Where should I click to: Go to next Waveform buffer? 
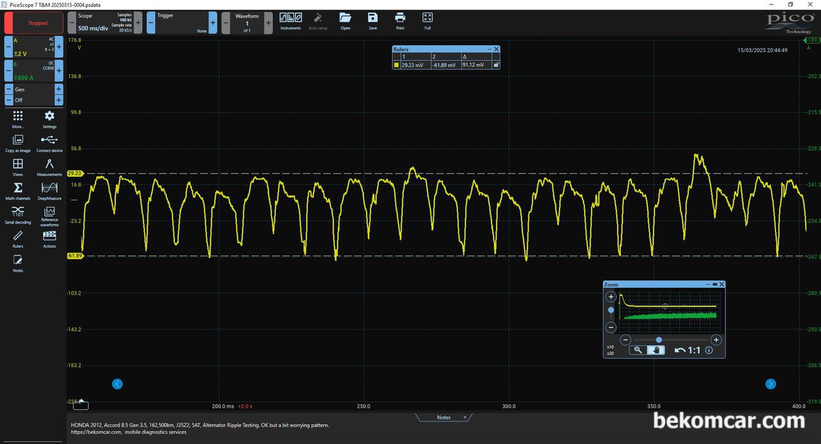(268, 22)
